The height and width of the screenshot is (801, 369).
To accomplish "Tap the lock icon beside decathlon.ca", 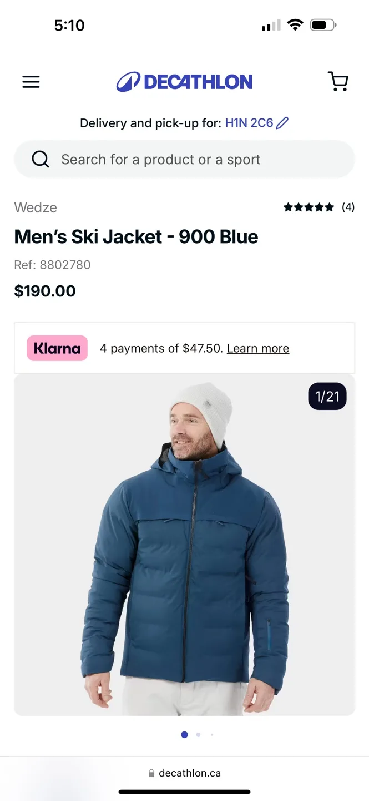I will [x=151, y=773].
